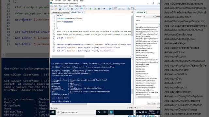This screenshot has width=209, height=117.
Task: Open the Help menu in PowerShell ISE
Action: click(x=84, y=6)
